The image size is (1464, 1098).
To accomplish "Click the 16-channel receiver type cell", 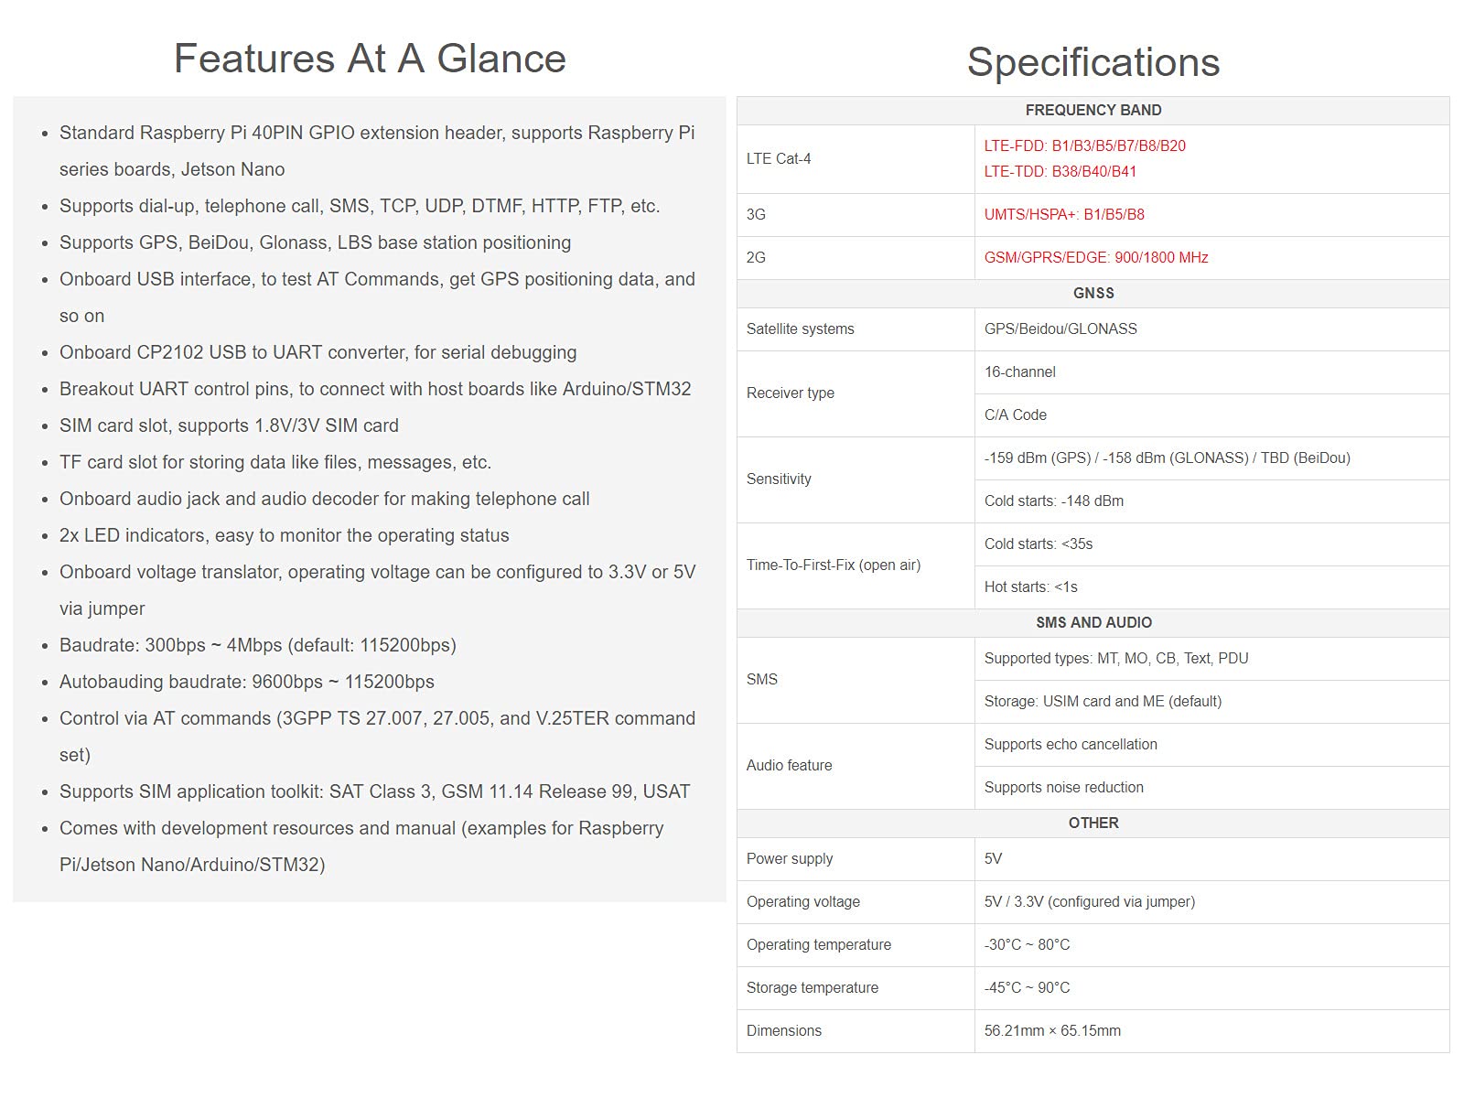I will click(x=1019, y=372).
